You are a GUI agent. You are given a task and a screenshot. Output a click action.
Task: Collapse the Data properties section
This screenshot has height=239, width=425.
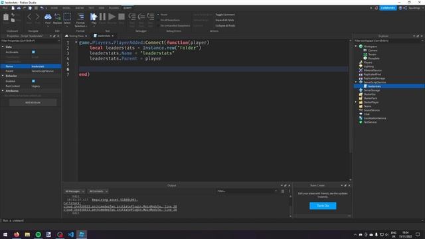click(3, 47)
